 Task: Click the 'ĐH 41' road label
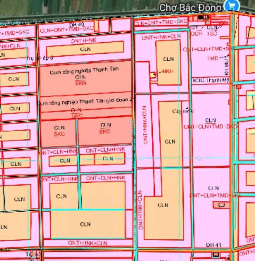coord(214,245)
